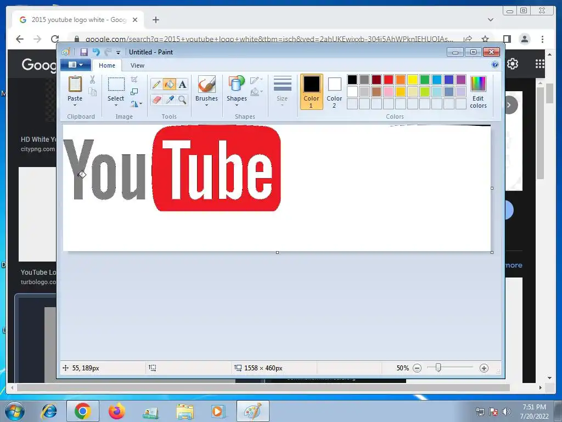Pick the purple color swatch
This screenshot has width=562, height=422.
(461, 79)
